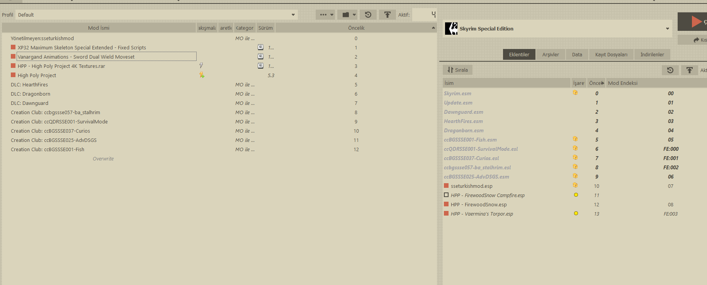Select Yönetilmeyen:sseturkishmod row
The height and width of the screenshot is (285, 707).
219,38
